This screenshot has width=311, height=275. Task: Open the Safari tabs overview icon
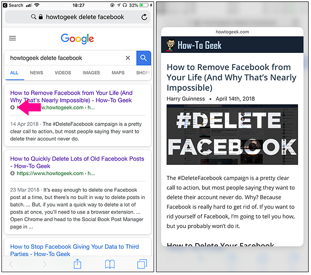(x=142, y=264)
